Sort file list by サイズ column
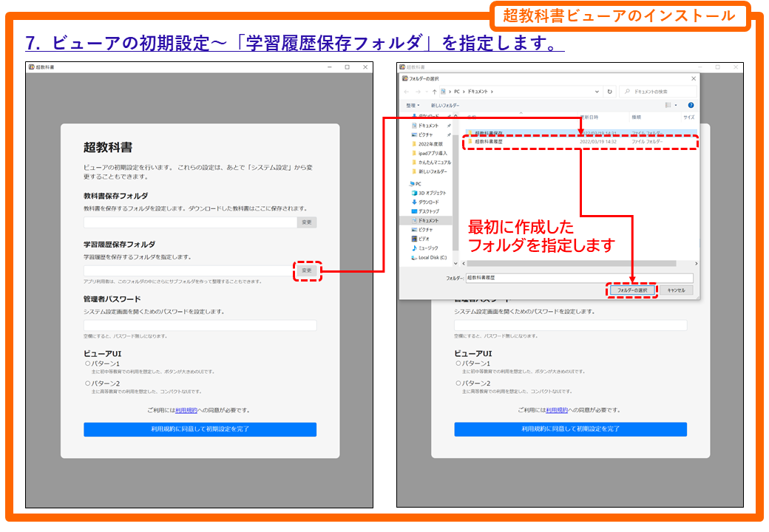769x532 pixels. click(x=689, y=117)
